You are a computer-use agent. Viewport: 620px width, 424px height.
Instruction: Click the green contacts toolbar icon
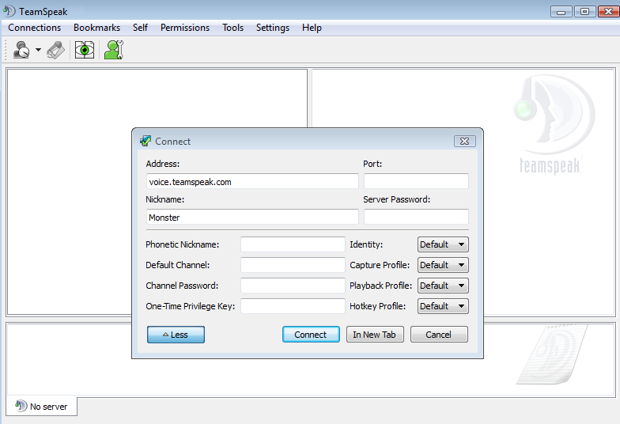coord(114,50)
